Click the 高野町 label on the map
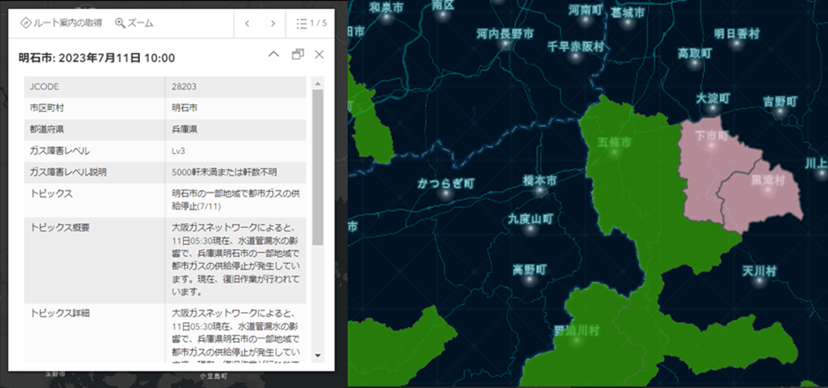The height and width of the screenshot is (388, 828). [x=529, y=269]
